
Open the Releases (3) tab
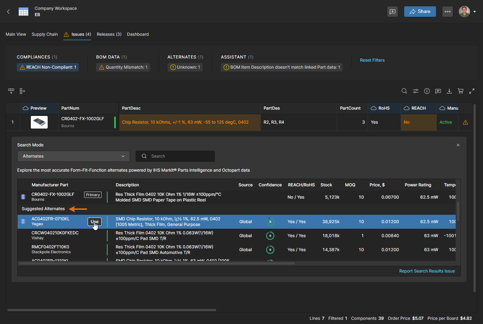click(x=109, y=34)
